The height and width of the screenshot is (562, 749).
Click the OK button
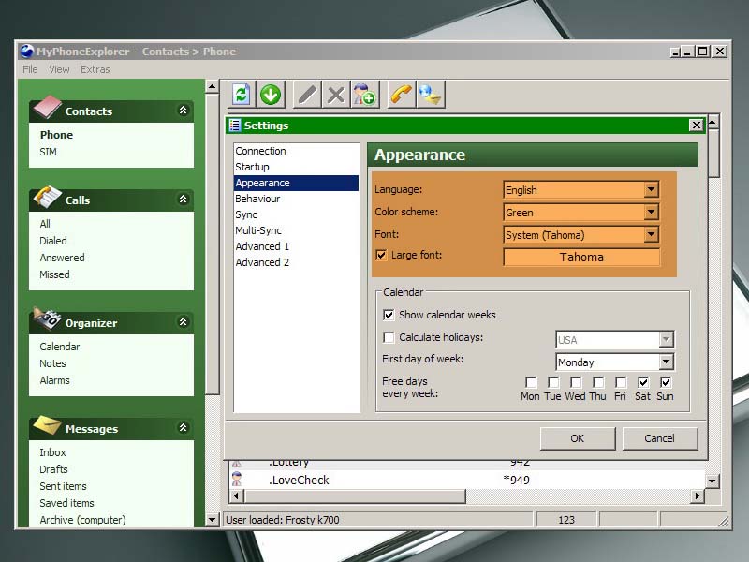pyautogui.click(x=578, y=438)
